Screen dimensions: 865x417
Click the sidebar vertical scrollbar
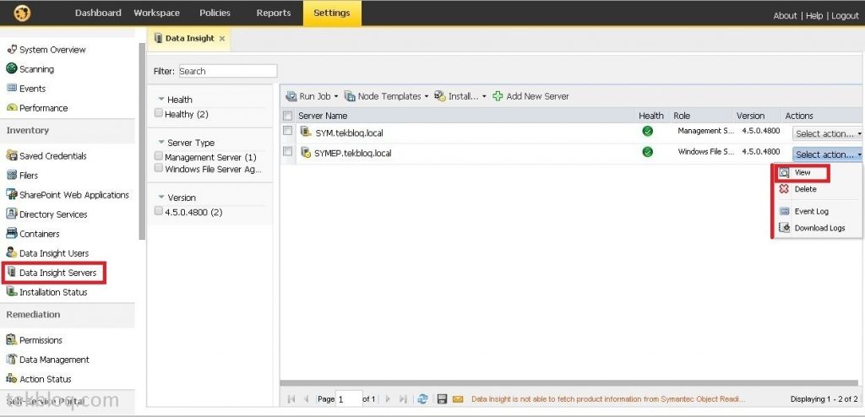tap(142, 141)
